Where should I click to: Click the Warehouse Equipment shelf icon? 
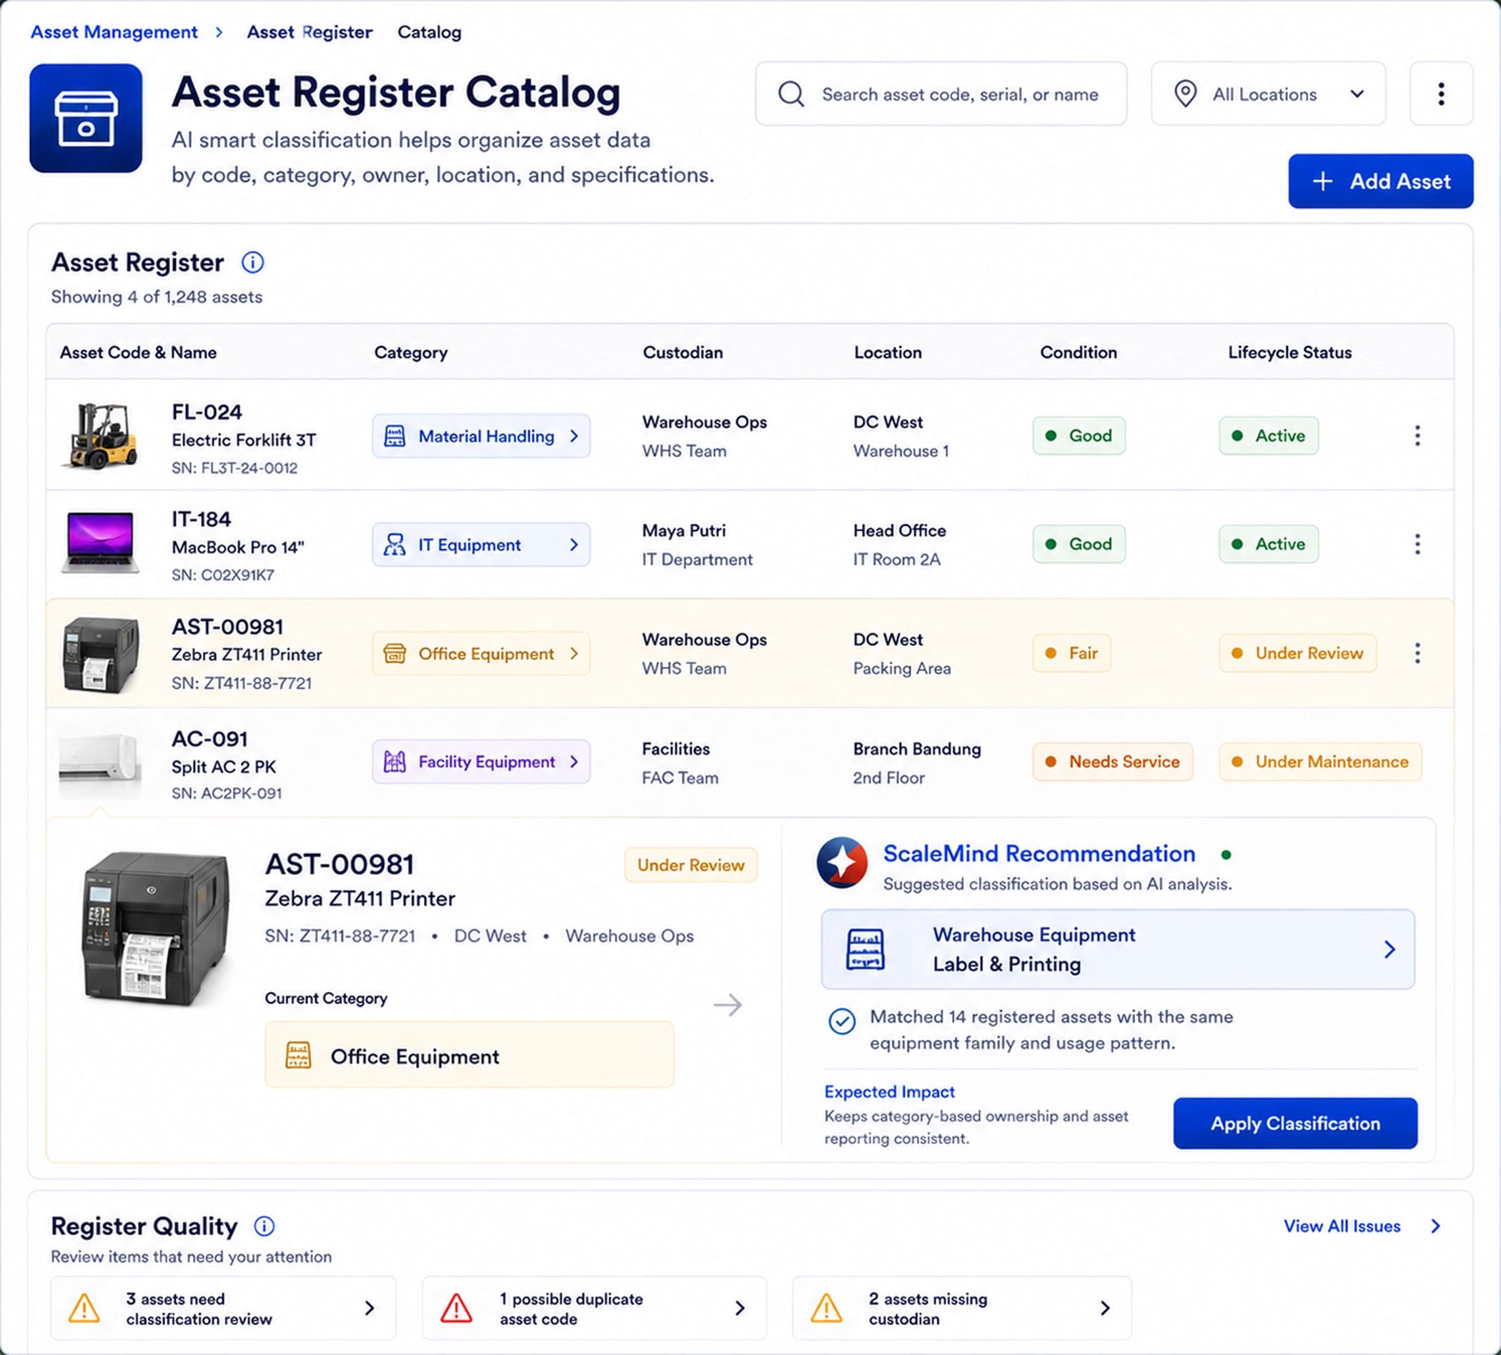[x=865, y=948]
